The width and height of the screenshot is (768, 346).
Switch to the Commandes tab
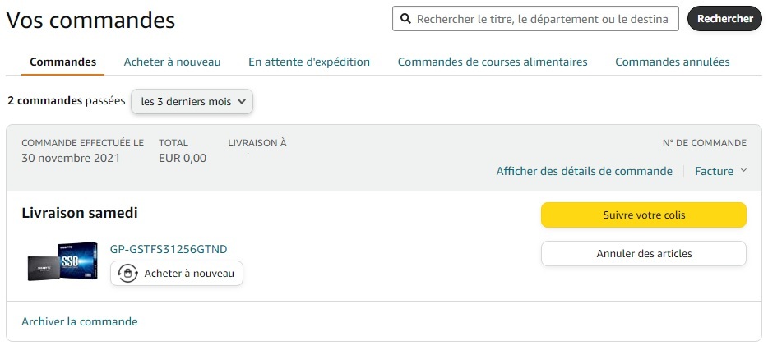tap(62, 62)
